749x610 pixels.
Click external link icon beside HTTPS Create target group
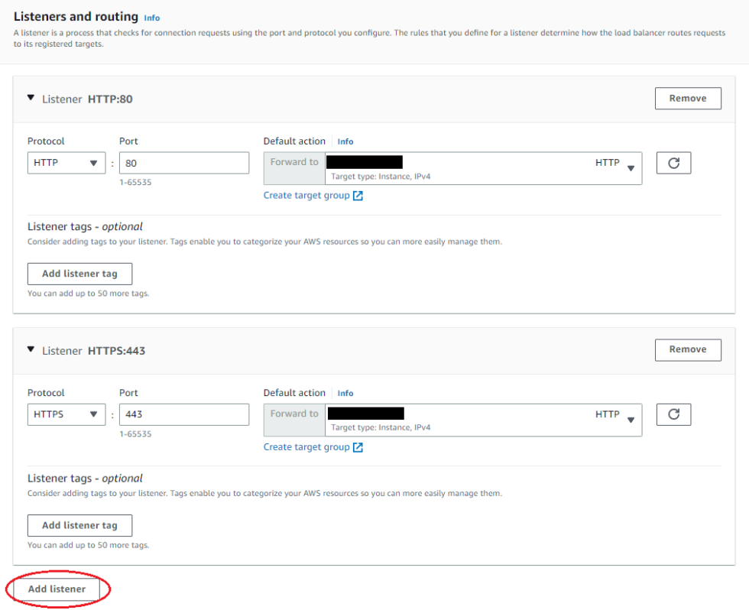pos(357,446)
